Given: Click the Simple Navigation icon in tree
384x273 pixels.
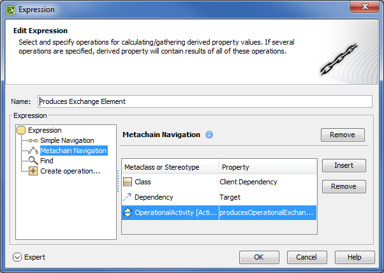Looking at the screenshot, I should [33, 140].
